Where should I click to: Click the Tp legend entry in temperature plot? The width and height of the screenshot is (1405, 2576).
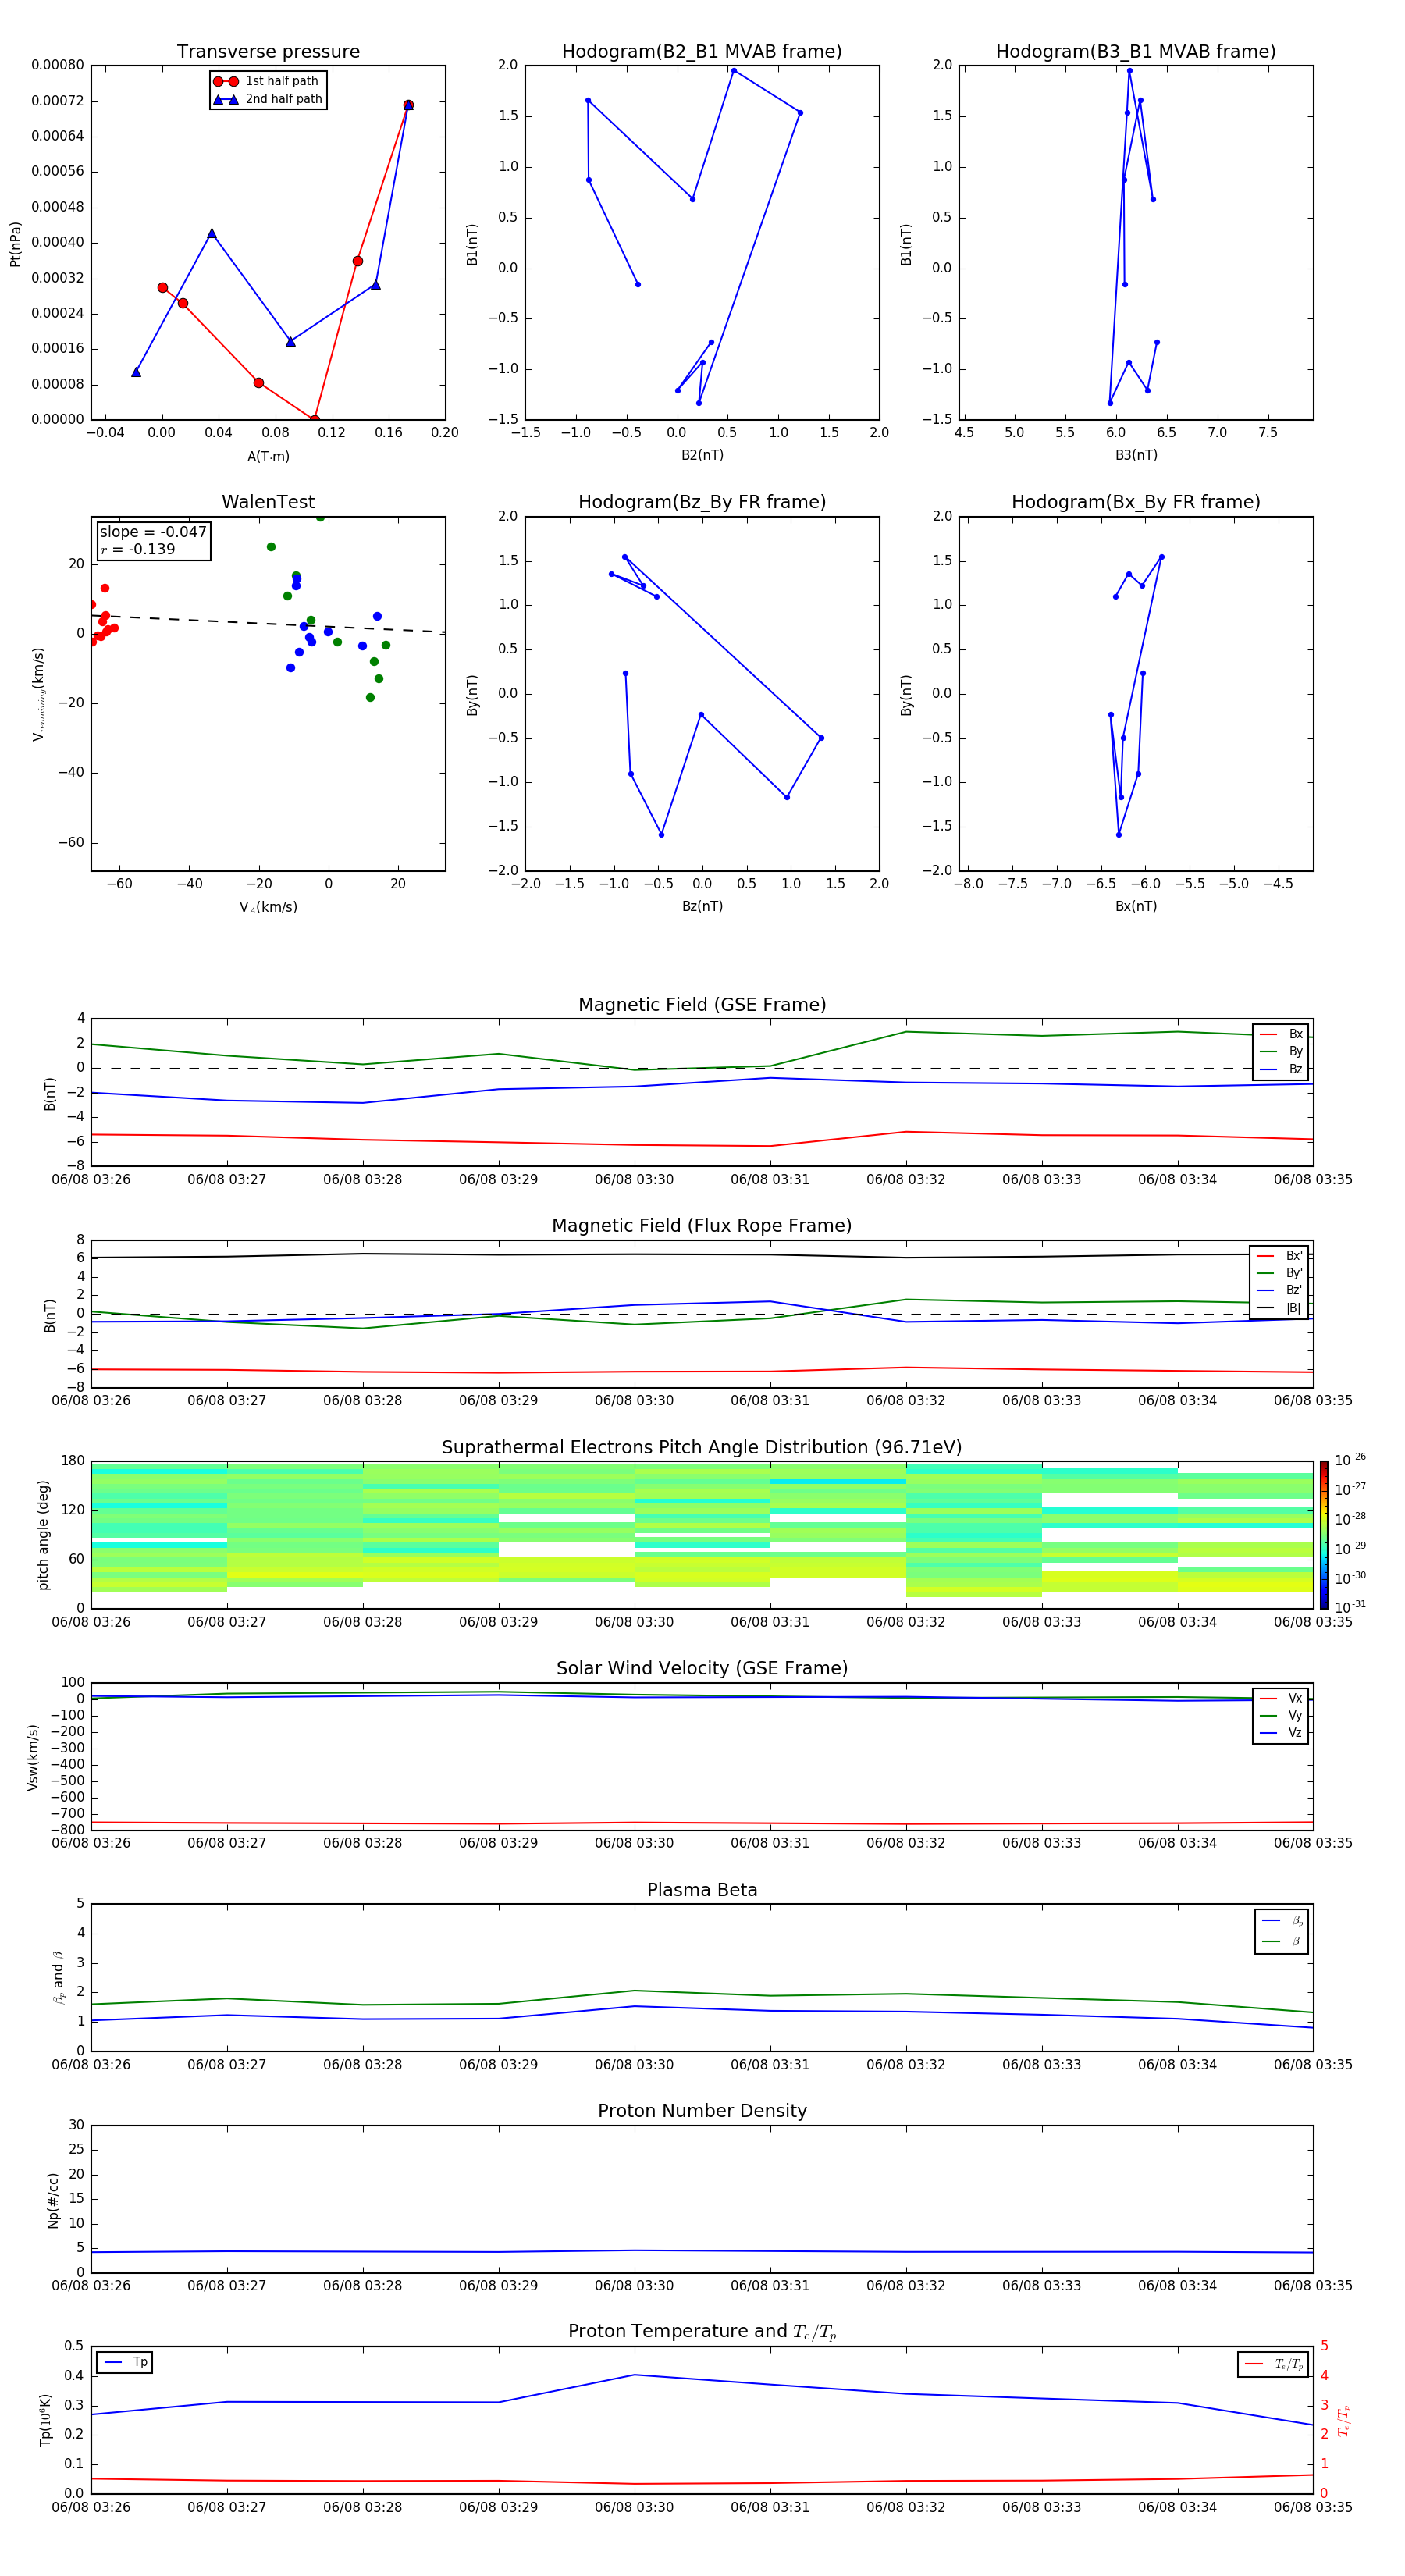pyautogui.click(x=125, y=2363)
